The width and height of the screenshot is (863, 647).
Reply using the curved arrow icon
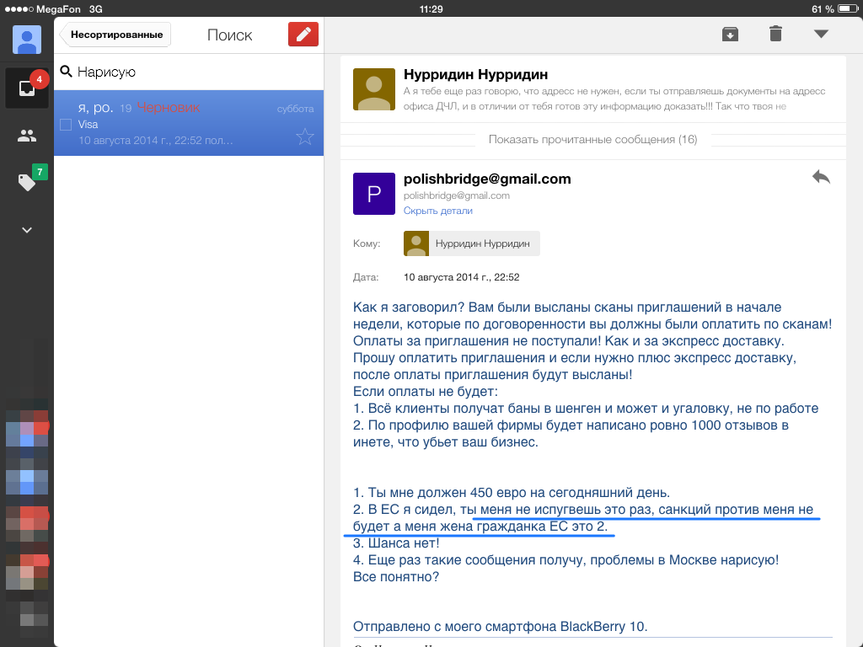click(820, 176)
